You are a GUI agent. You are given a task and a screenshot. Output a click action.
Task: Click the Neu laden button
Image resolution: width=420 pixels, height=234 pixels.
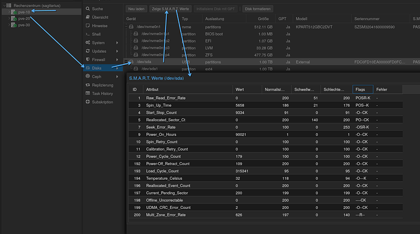pos(136,9)
